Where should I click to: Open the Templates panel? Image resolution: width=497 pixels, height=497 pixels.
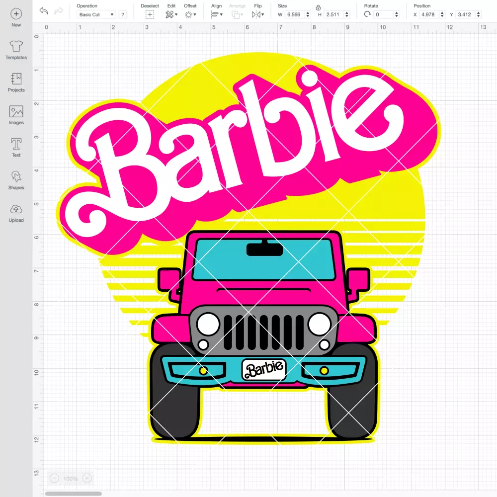[x=16, y=50]
